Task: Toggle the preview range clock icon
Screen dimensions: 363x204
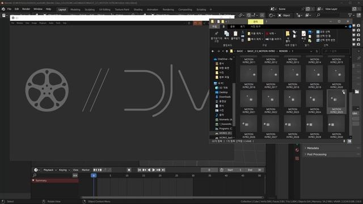Action: 222,170
